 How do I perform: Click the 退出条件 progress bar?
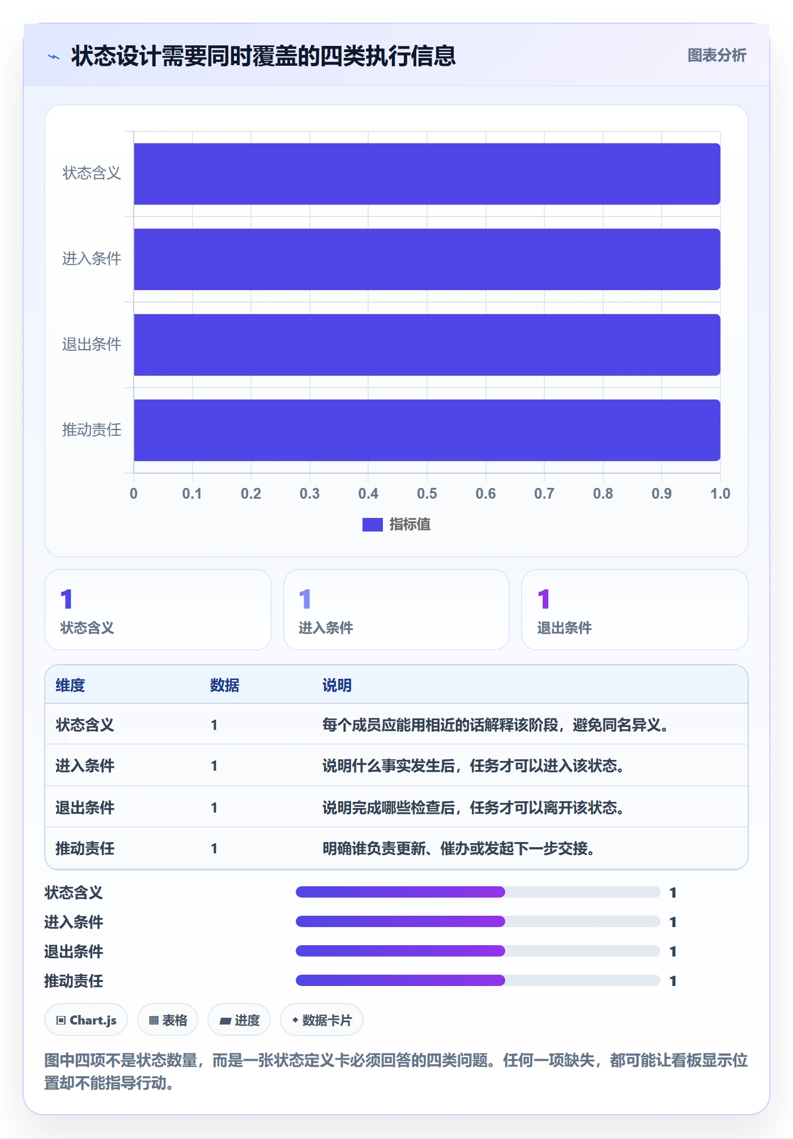tap(478, 951)
